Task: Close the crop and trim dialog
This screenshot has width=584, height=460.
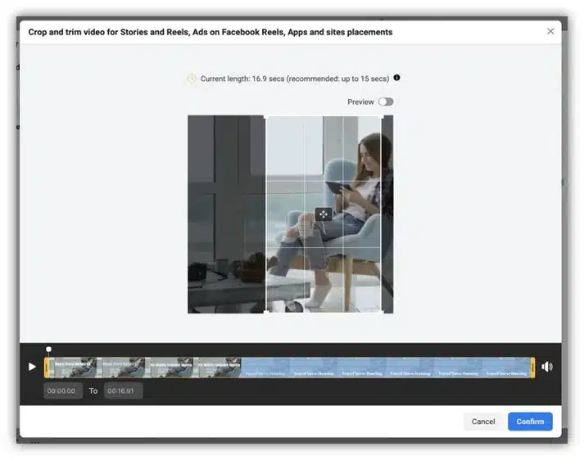Action: pos(550,31)
